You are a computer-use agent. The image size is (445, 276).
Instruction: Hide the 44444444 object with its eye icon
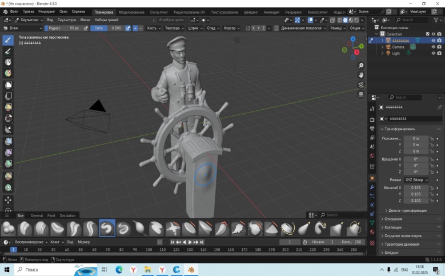click(x=434, y=41)
